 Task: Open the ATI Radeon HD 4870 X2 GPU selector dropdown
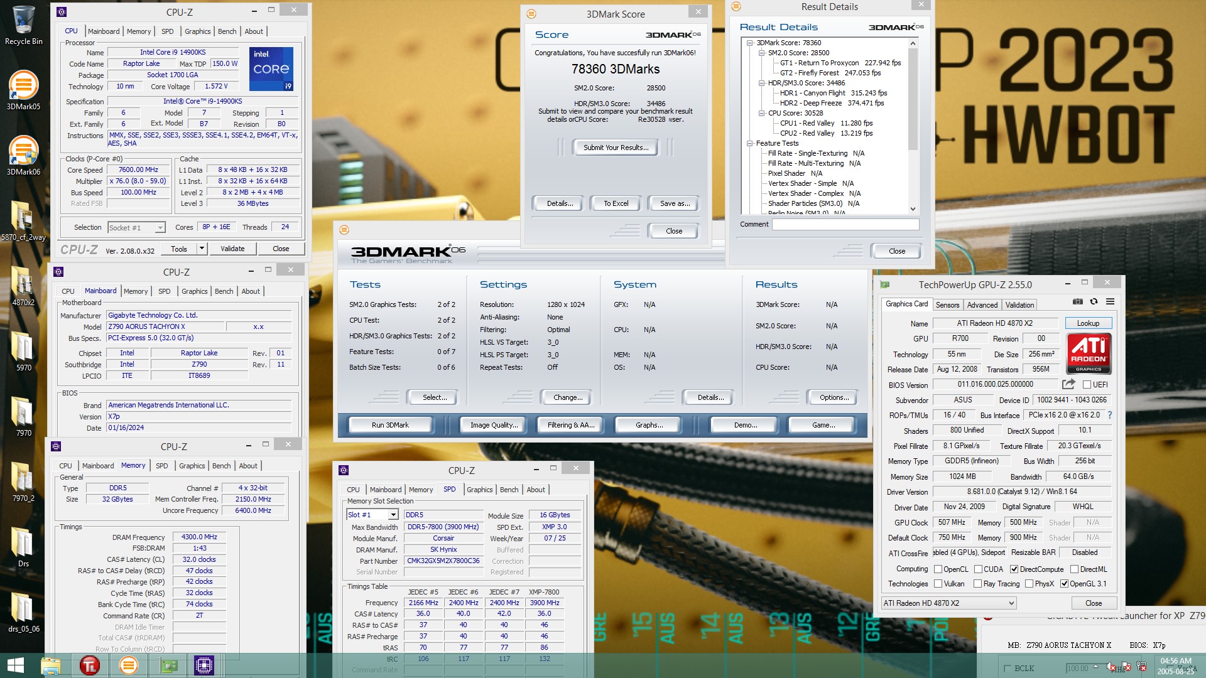[x=948, y=603]
